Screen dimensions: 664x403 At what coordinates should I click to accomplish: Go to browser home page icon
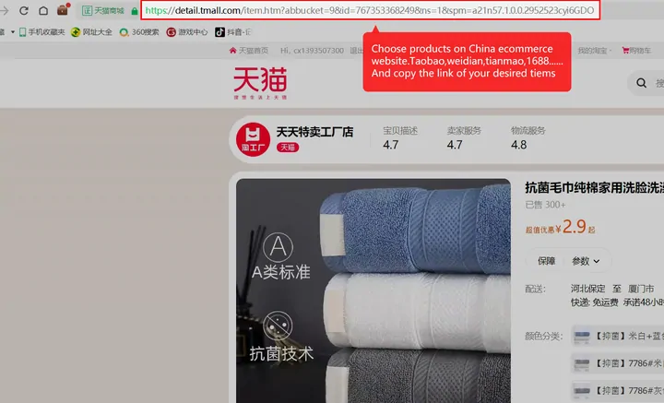coord(43,10)
